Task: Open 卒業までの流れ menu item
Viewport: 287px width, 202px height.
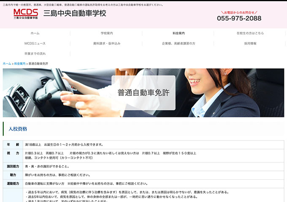Action: coord(35,53)
